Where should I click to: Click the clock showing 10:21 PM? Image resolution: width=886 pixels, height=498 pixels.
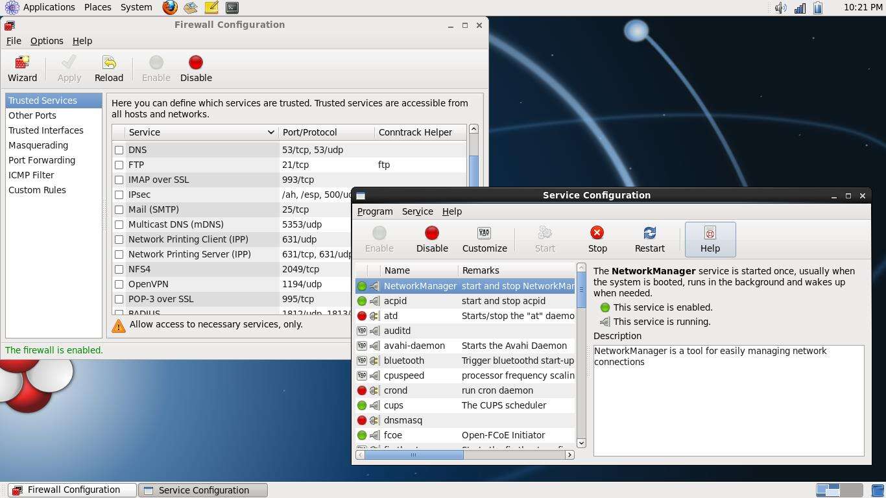[863, 7]
